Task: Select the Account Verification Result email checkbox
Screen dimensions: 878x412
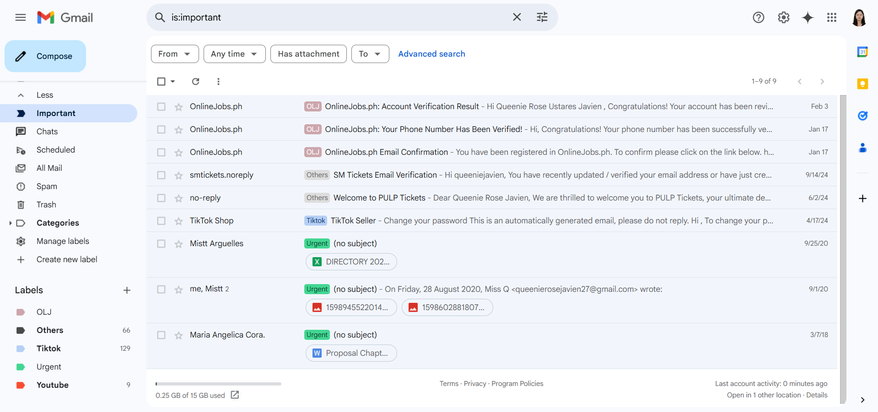Action: pyautogui.click(x=161, y=106)
